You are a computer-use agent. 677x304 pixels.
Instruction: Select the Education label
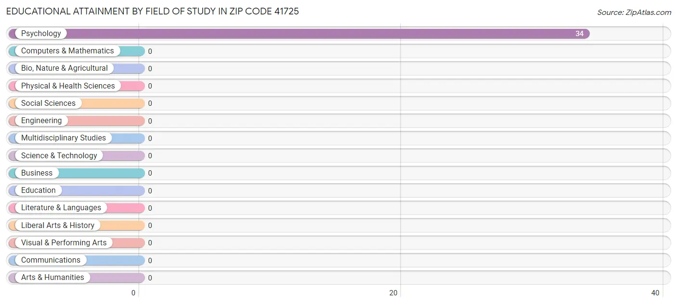point(39,190)
